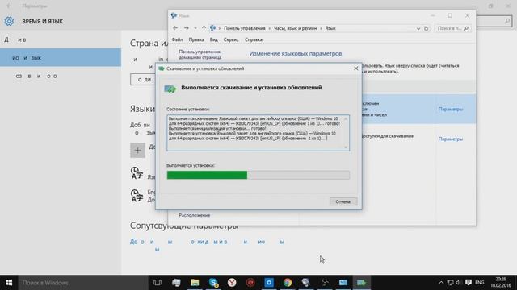This screenshot has width=517, height=290.
Task: Open the Вид menu
Action: [213, 39]
